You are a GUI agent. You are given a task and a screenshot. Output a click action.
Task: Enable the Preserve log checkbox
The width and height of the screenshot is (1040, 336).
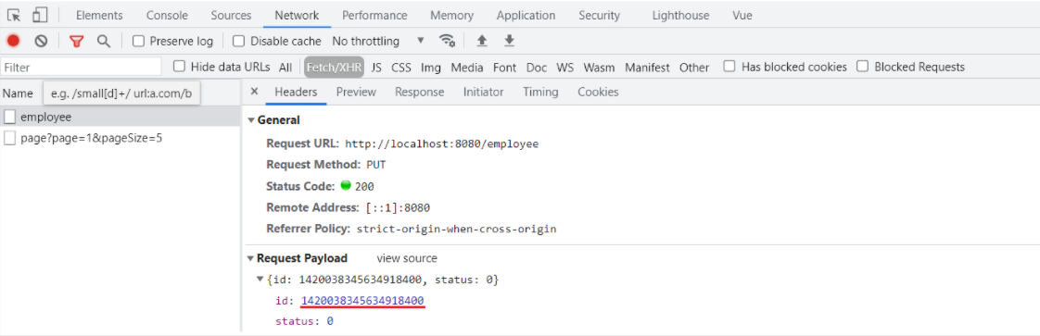pos(139,41)
